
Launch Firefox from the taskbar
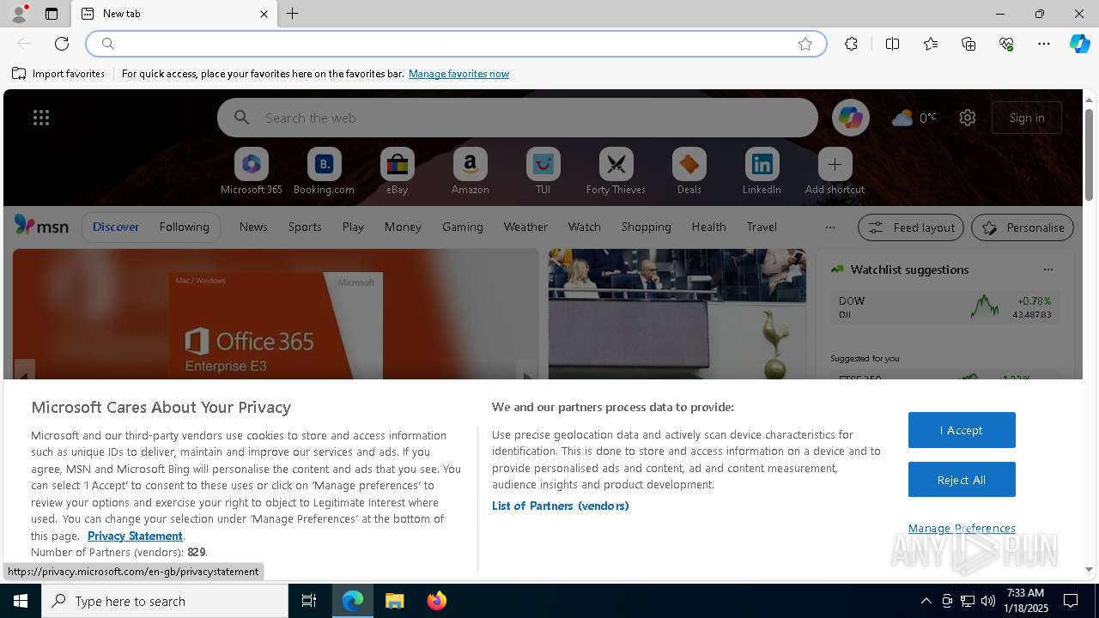point(437,601)
